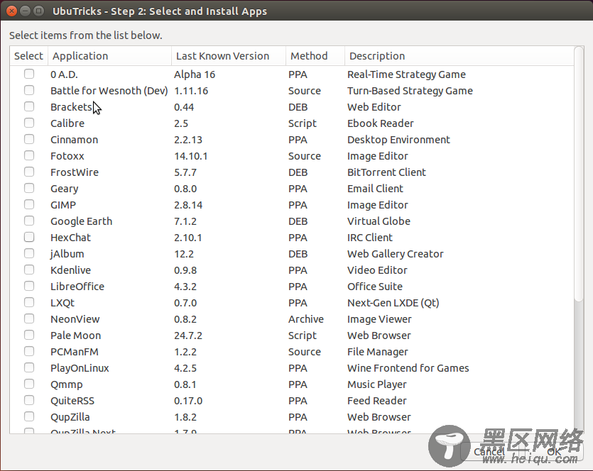Viewport: 593px width, 471px height.
Task: Enable the NeonView checkbox
Action: [29, 318]
